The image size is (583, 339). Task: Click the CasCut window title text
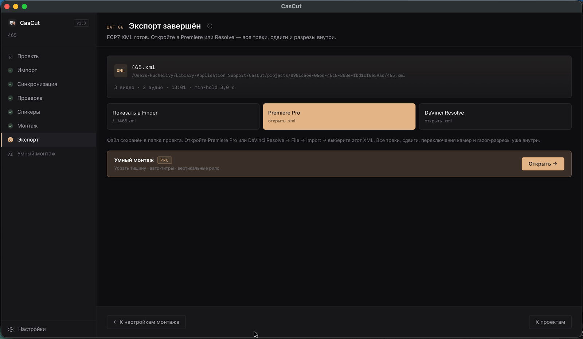click(x=291, y=6)
